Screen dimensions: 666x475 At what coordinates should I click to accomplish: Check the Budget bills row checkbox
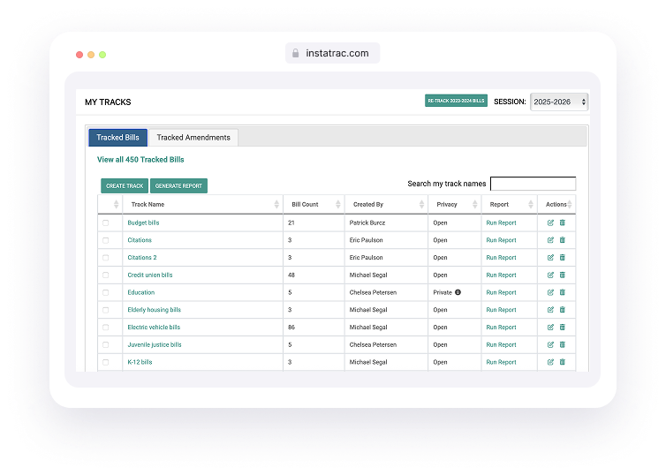click(x=106, y=222)
